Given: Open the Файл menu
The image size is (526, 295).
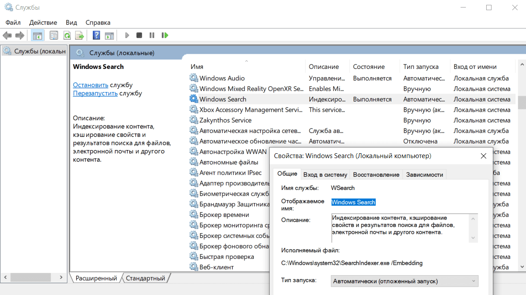Looking at the screenshot, I should [x=13, y=23].
